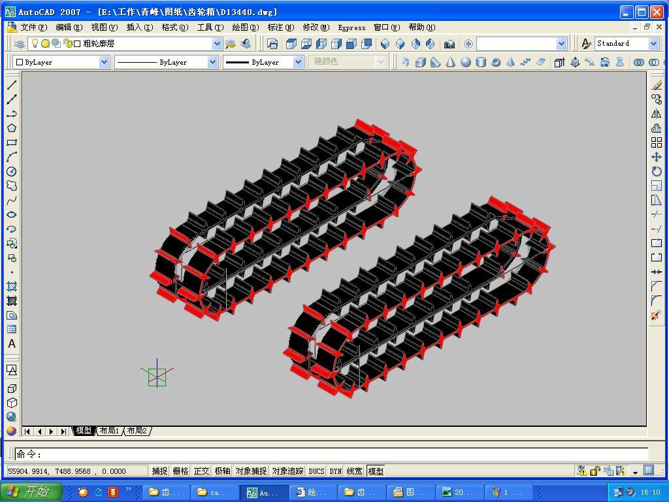This screenshot has height=502, width=669.
Task: Toggle the layer on/off lightbulb icon
Action: pos(35,43)
